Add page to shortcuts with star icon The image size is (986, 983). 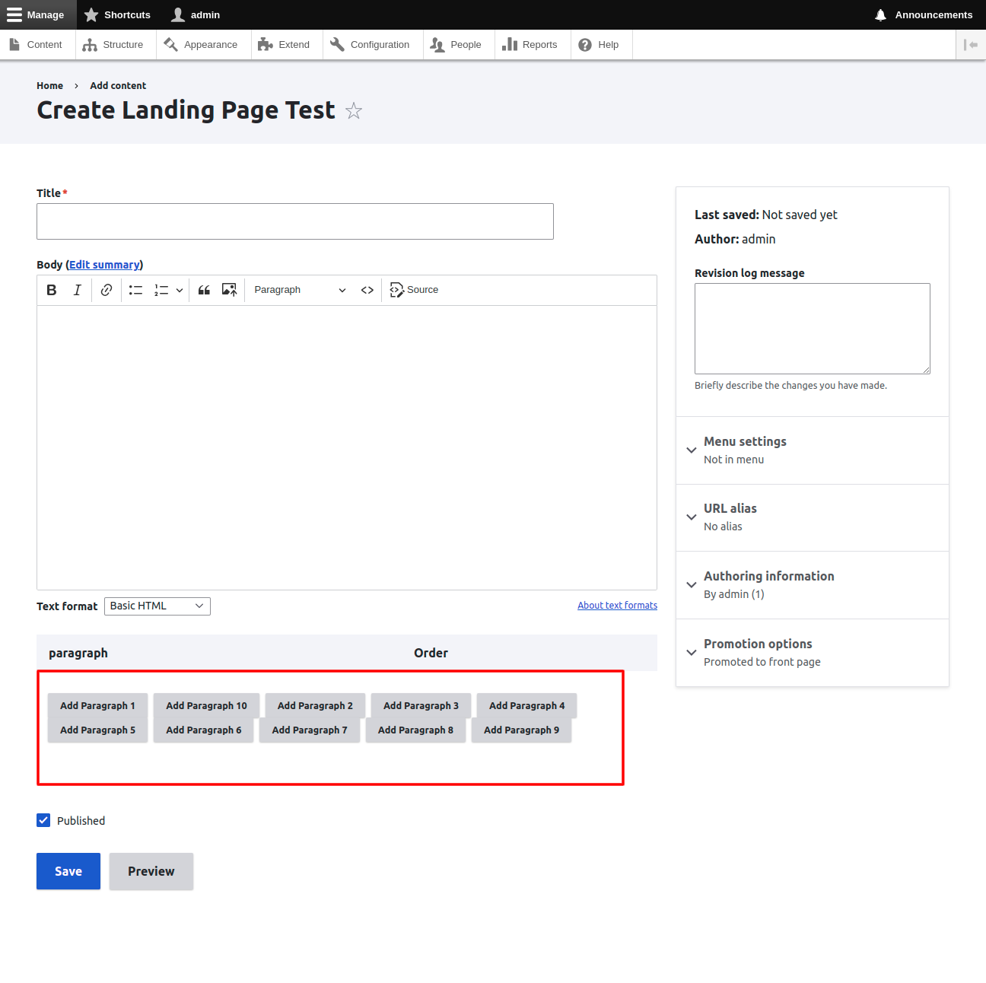click(x=354, y=111)
